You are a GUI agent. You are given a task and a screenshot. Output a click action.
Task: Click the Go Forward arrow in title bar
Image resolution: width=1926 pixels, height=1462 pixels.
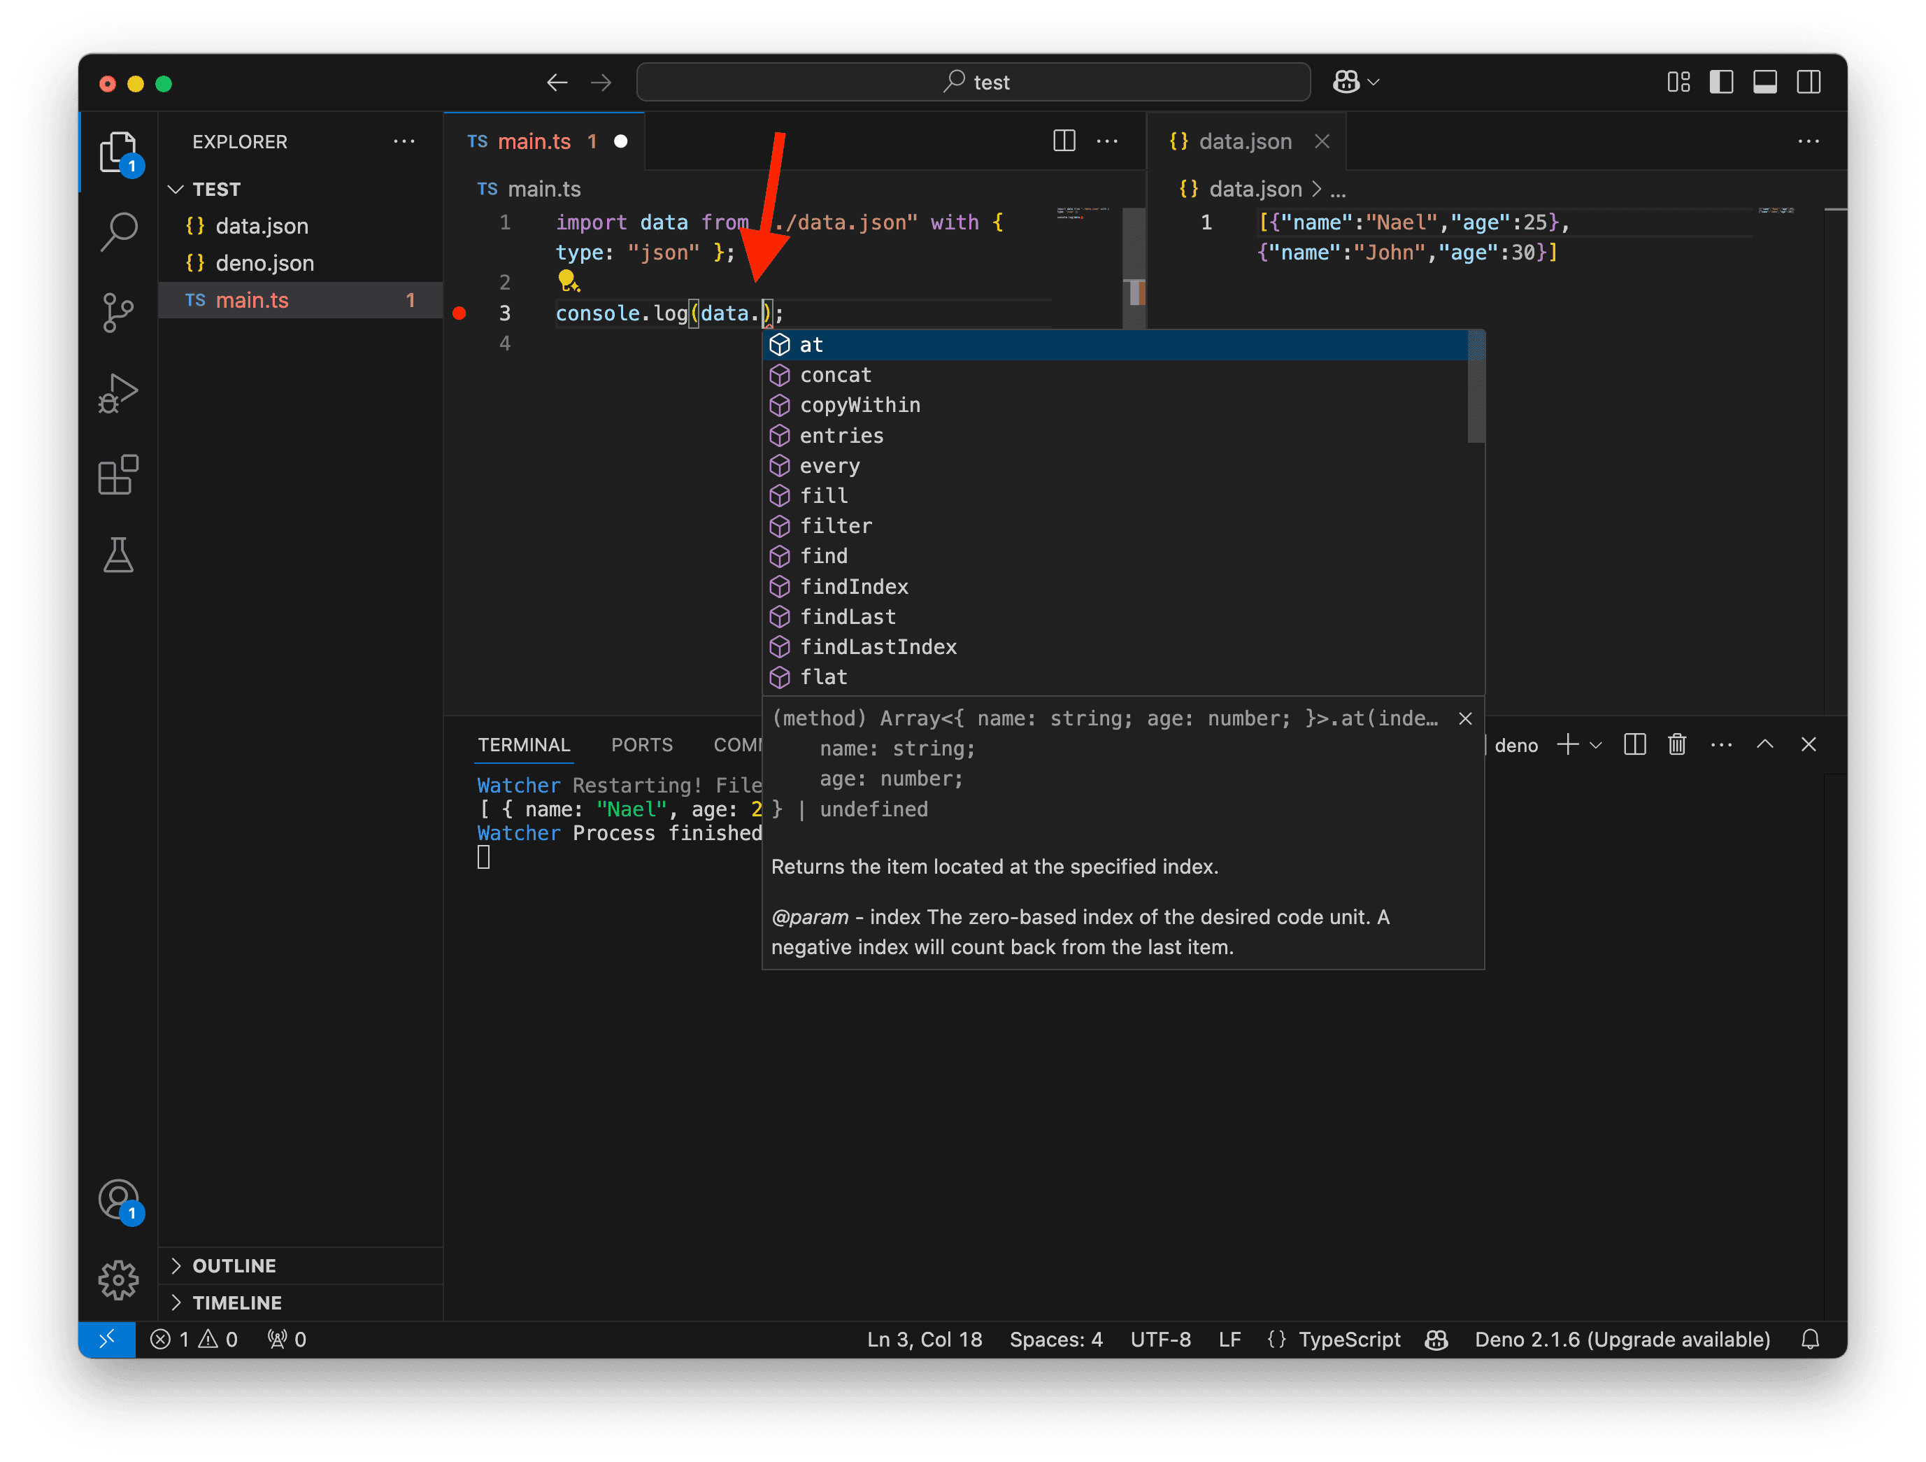[601, 83]
